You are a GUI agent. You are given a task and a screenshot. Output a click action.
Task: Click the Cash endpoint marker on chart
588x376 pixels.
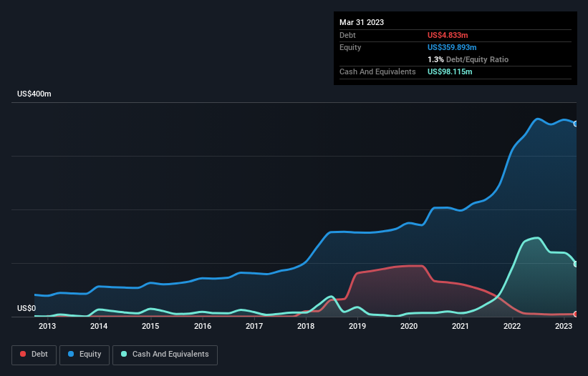point(576,264)
